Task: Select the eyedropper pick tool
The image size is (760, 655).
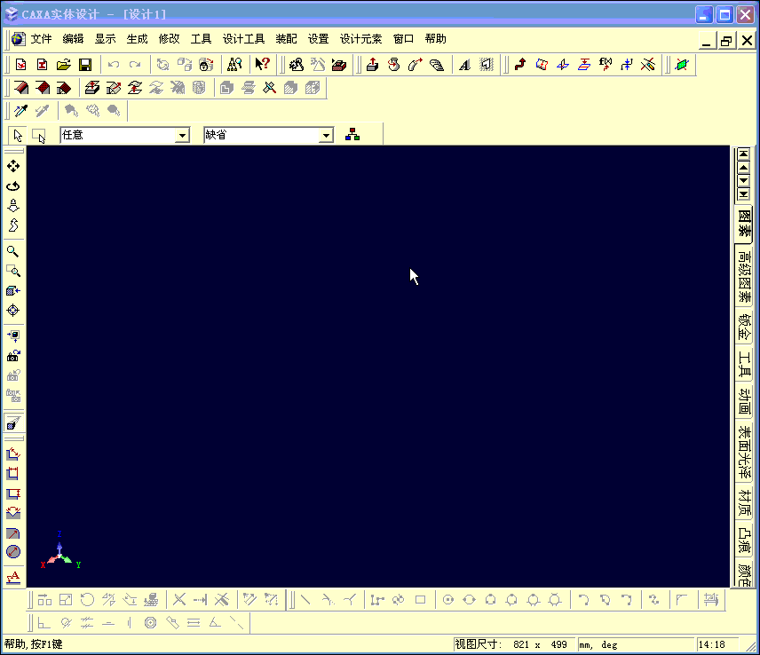Action: point(20,111)
